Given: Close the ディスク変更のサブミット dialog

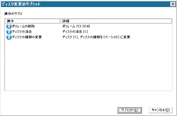Looking at the screenshot, I should pyautogui.click(x=173, y=4).
